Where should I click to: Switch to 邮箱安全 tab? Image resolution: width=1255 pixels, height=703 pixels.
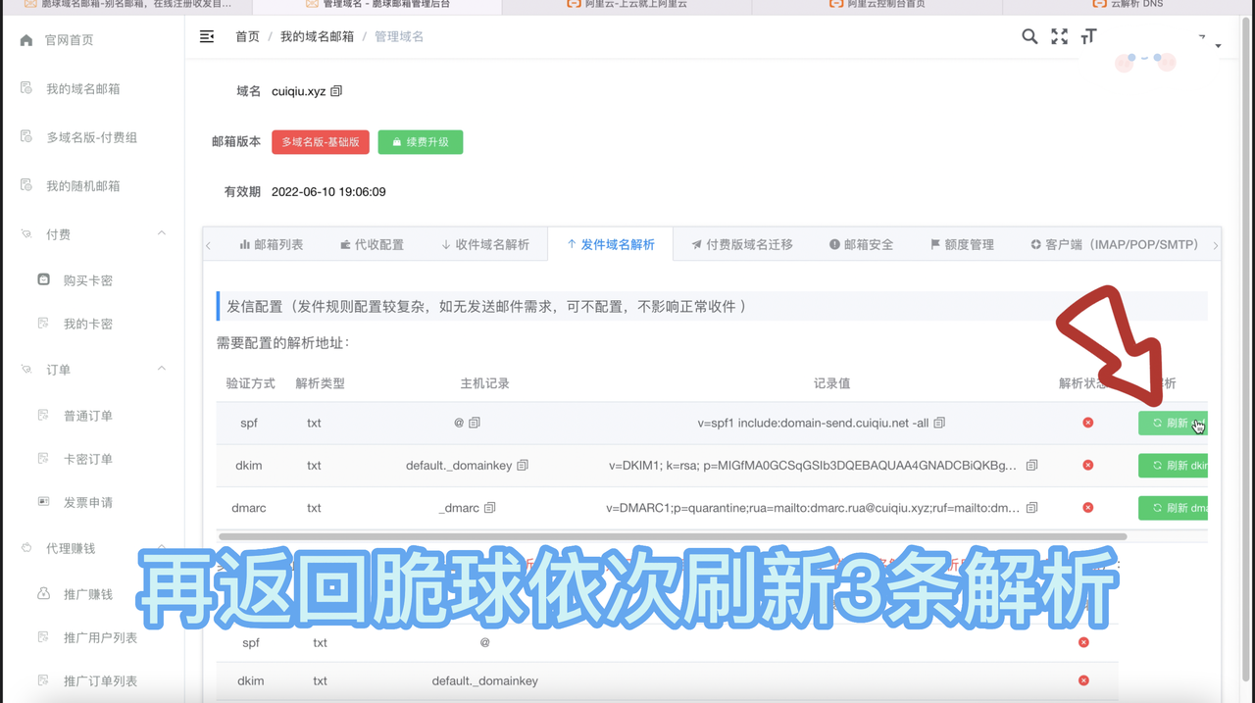pos(861,244)
